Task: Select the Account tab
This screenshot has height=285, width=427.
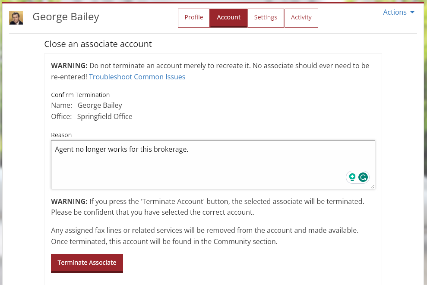Action: [228, 18]
